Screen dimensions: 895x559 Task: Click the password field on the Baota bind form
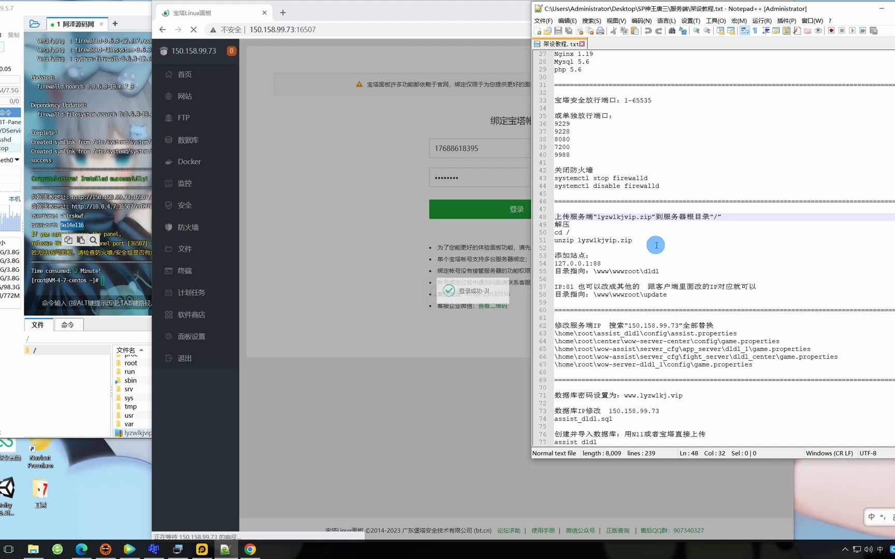[480, 178]
